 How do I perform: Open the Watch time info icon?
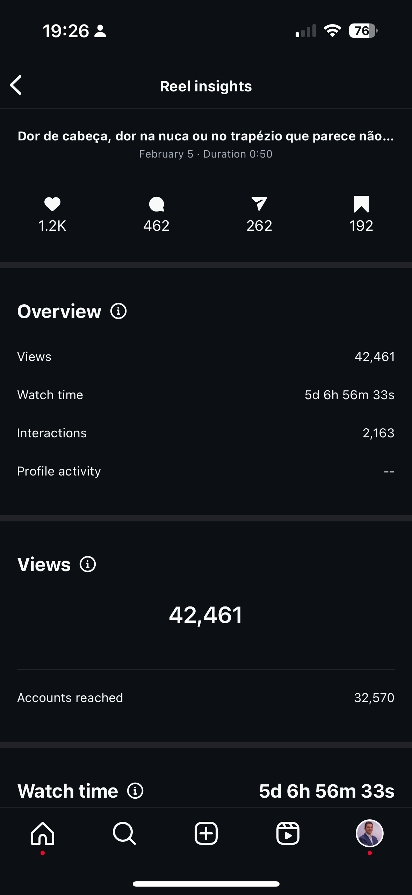coord(135,791)
